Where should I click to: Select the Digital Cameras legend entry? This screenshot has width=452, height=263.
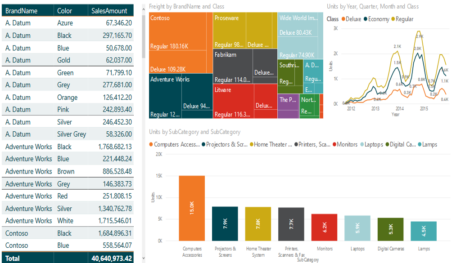click(401, 144)
